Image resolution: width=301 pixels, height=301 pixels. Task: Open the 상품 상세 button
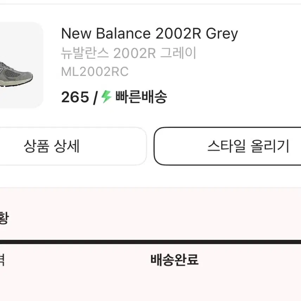tap(73, 146)
